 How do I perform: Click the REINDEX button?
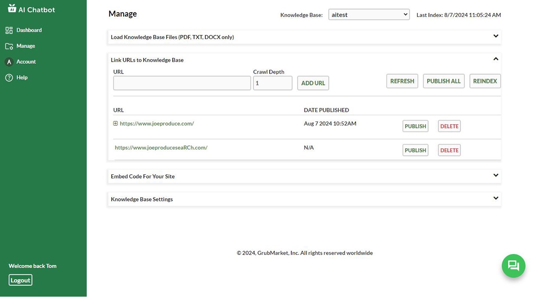[485, 81]
